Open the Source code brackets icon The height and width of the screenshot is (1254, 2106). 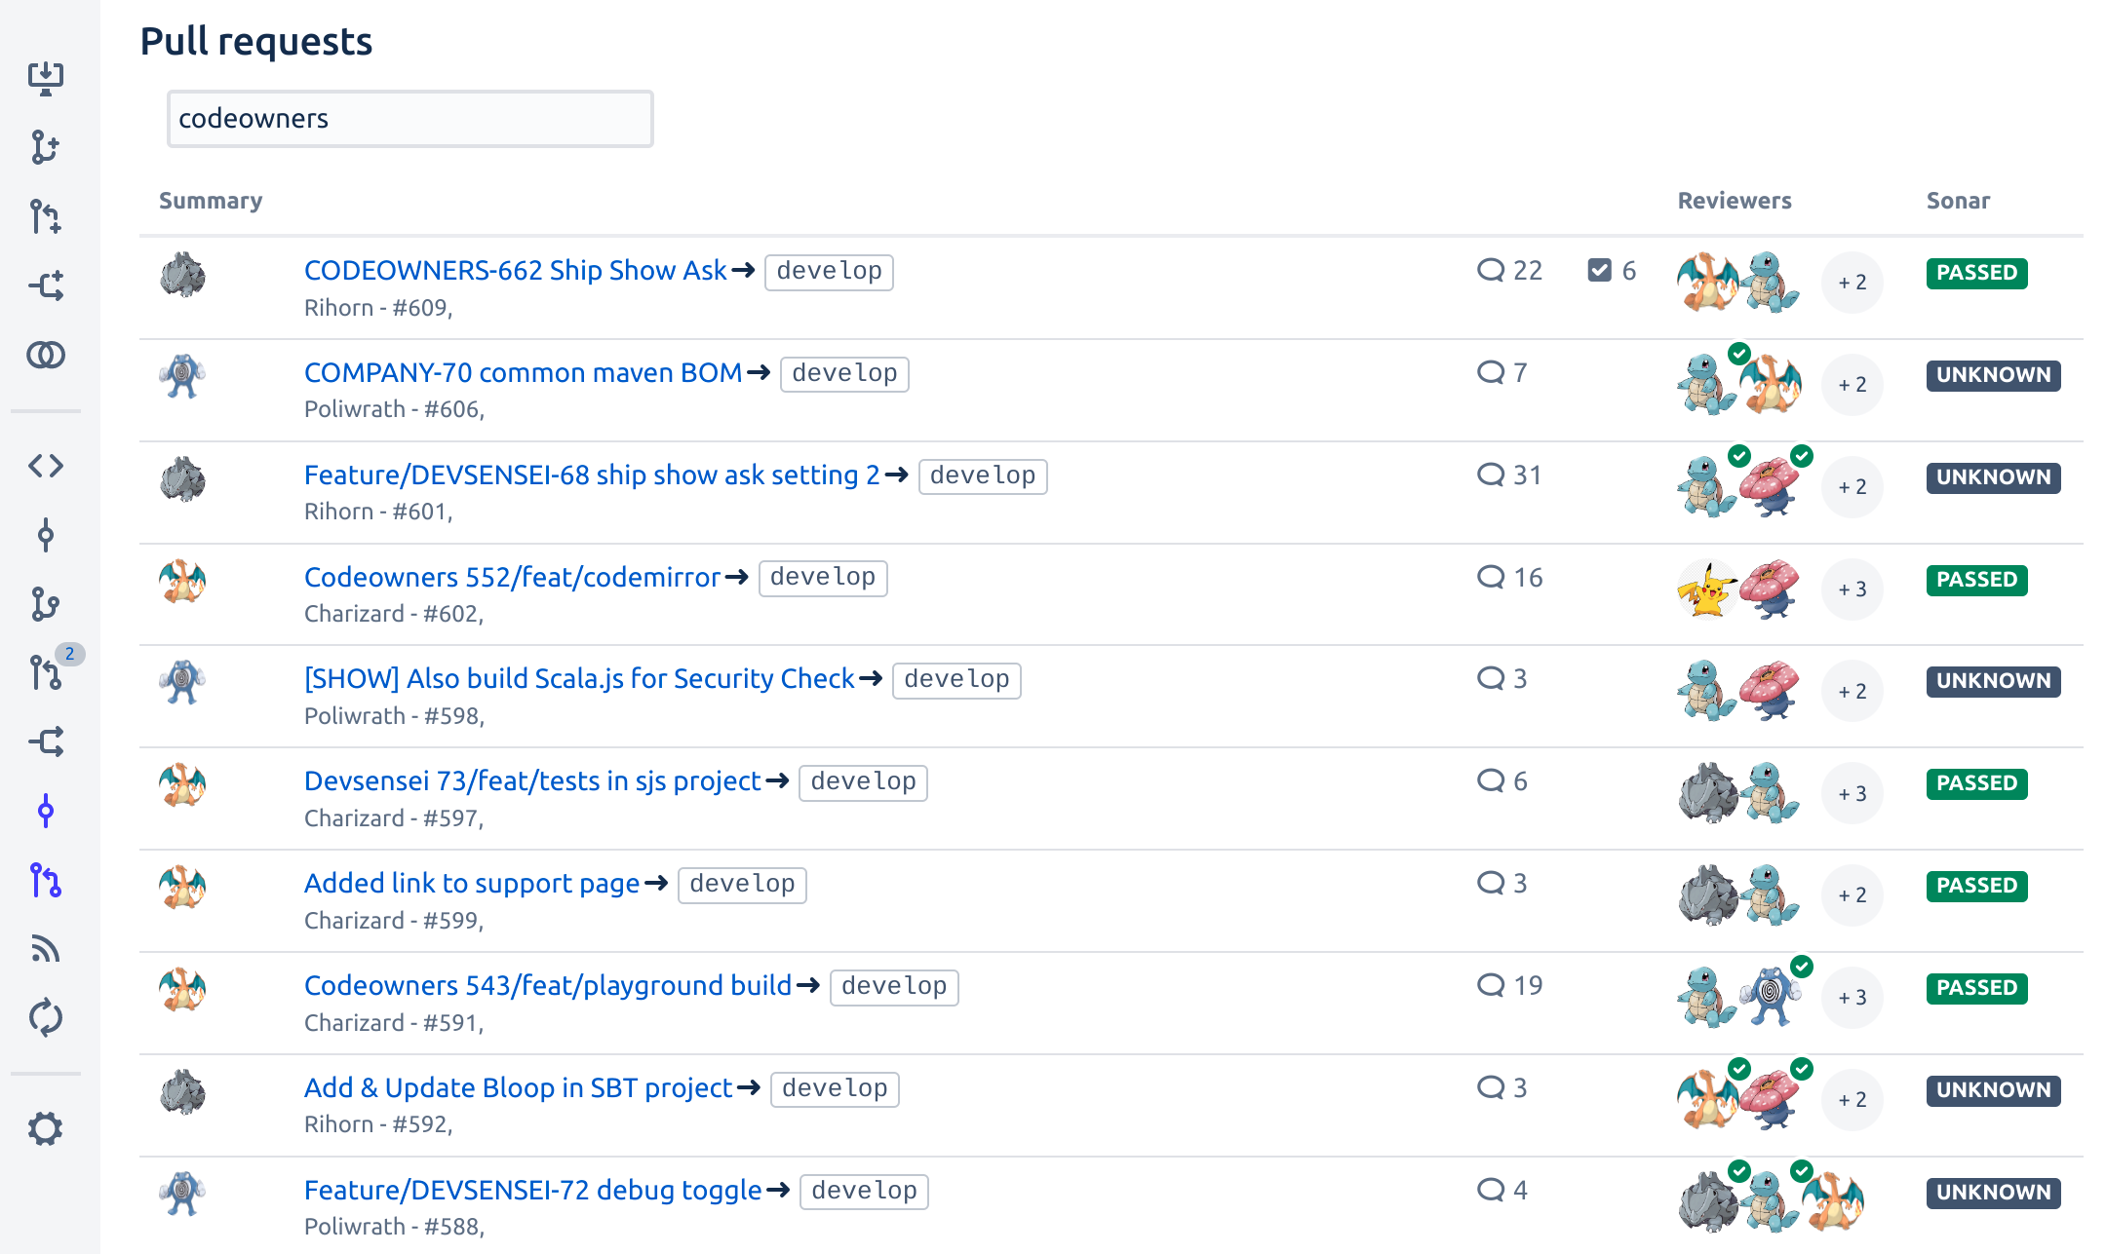pyautogui.click(x=46, y=466)
